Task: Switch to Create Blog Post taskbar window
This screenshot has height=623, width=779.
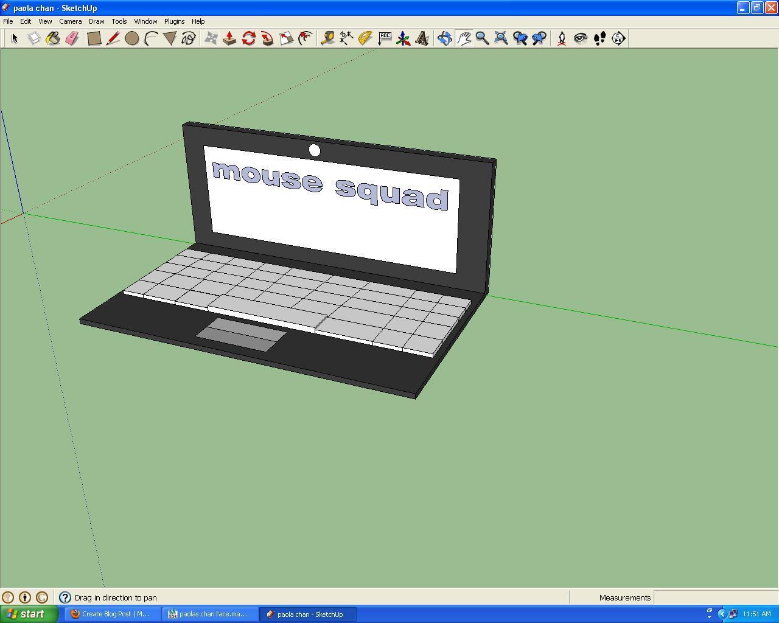Action: tap(113, 614)
